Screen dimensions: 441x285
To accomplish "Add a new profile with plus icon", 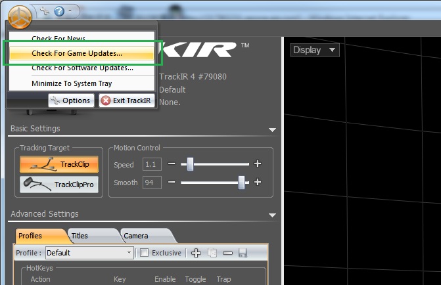I will pos(196,253).
